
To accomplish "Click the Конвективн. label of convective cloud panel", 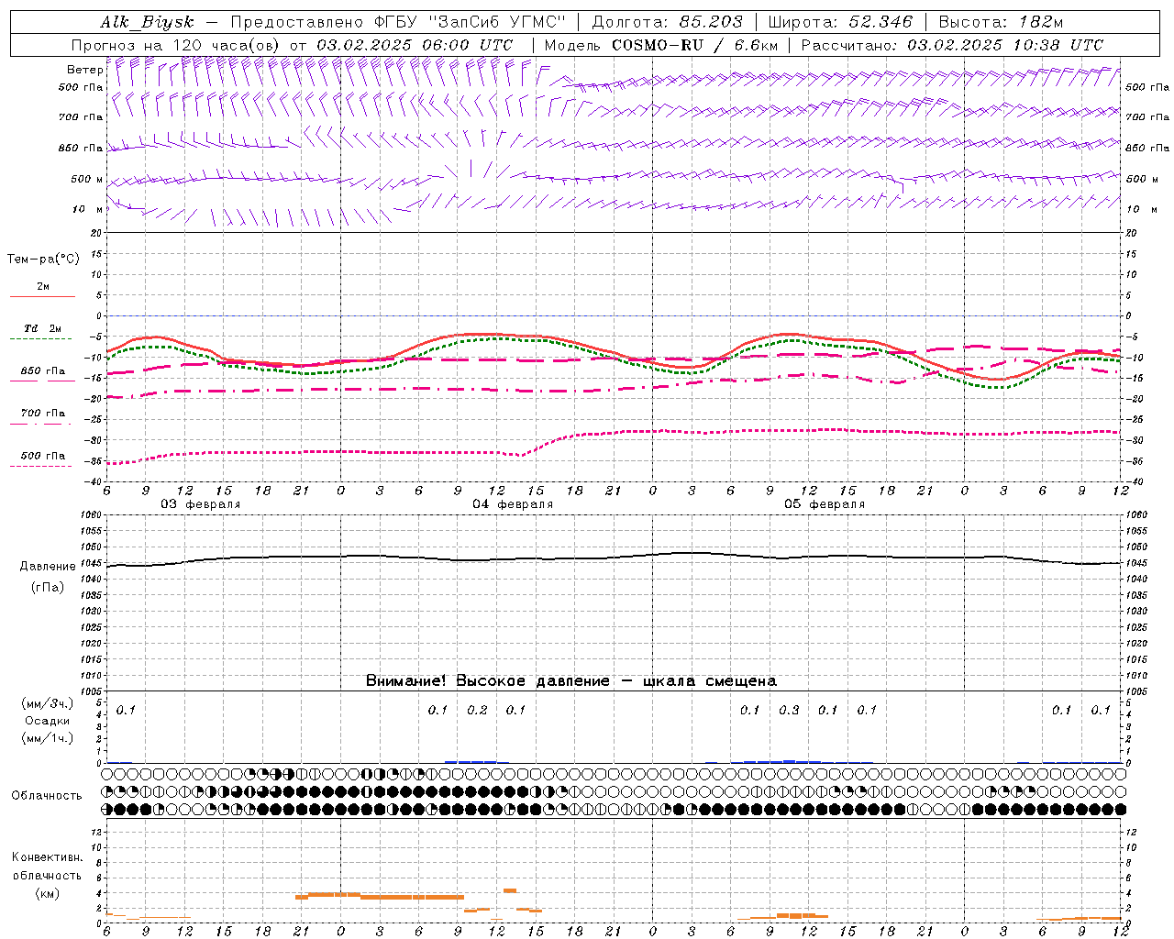I will click(47, 857).
